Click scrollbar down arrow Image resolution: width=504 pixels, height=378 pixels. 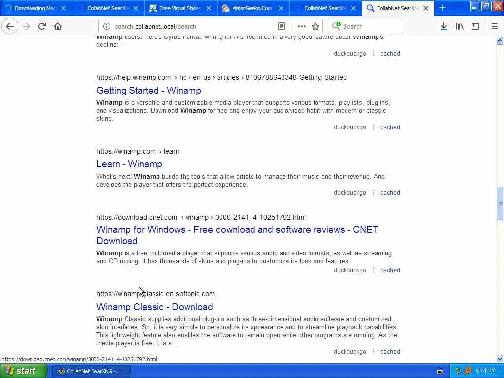[x=500, y=359]
